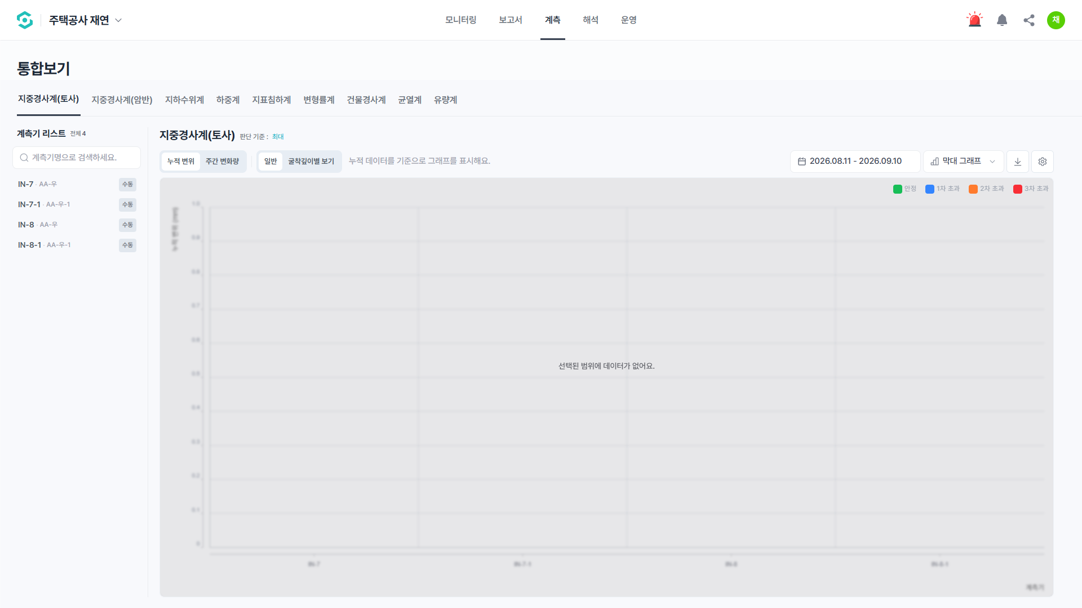Open the 해석 menu
1082x608 pixels.
pos(591,20)
